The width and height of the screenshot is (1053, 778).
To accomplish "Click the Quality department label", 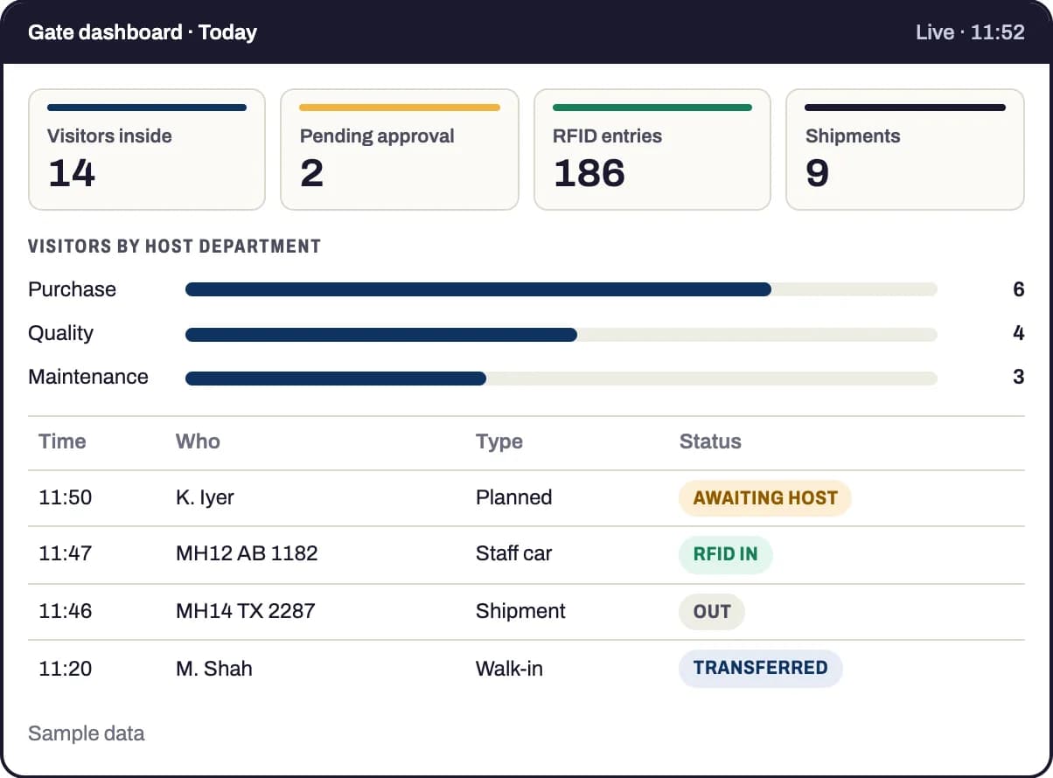I will (60, 333).
